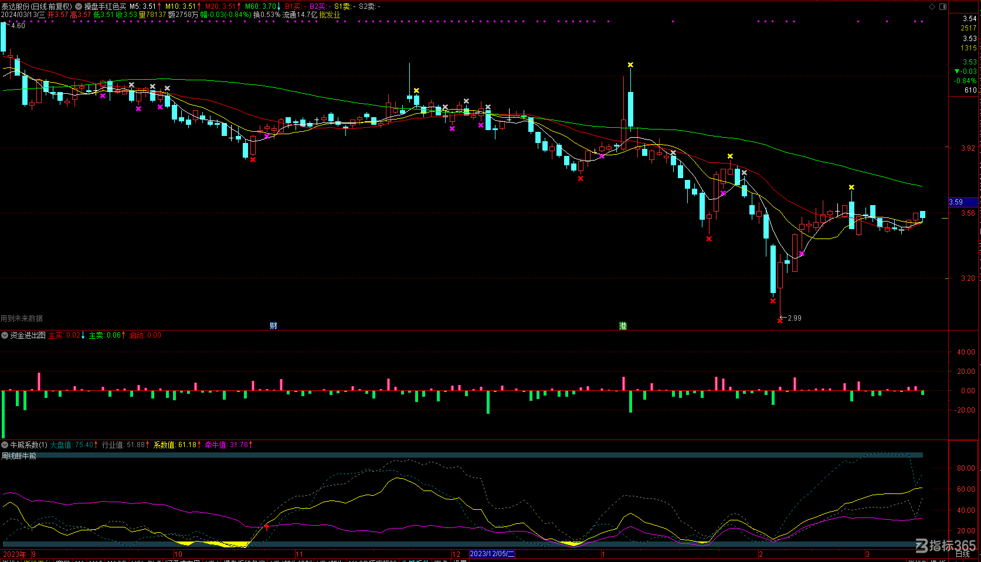Click the highlighted 2023/12/05/二 date marker
The height and width of the screenshot is (562, 981).
coord(492,554)
